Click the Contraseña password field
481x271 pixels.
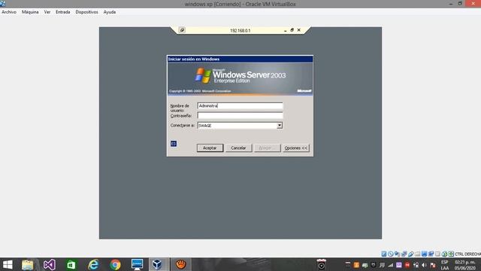click(x=240, y=115)
